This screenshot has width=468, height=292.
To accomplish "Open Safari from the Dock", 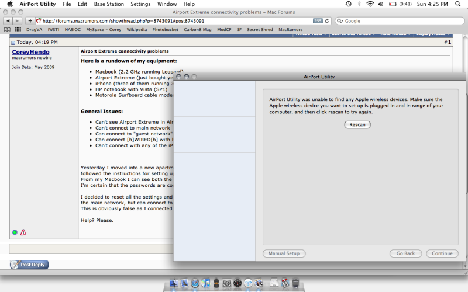I will 195,283.
